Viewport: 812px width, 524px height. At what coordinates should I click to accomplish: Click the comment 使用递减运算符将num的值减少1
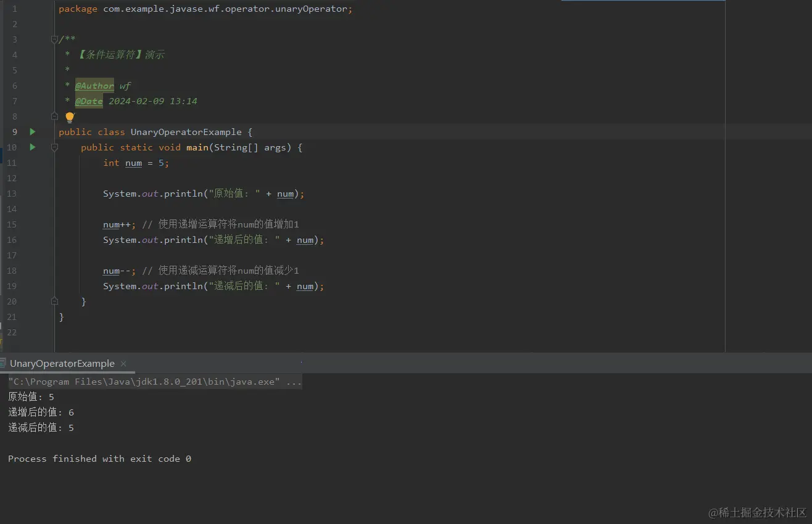coord(220,271)
